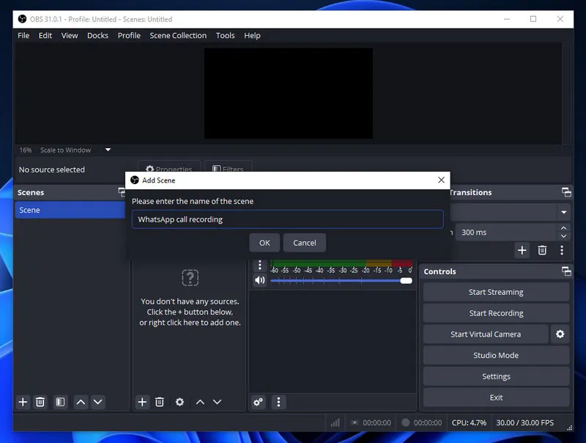Remove selected scene with trash icon
This screenshot has width=586, height=443.
tap(40, 402)
